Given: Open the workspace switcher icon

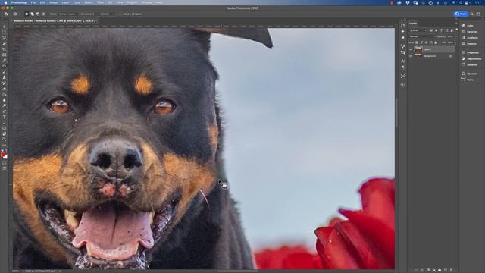Looking at the screenshot, I should (478, 14).
